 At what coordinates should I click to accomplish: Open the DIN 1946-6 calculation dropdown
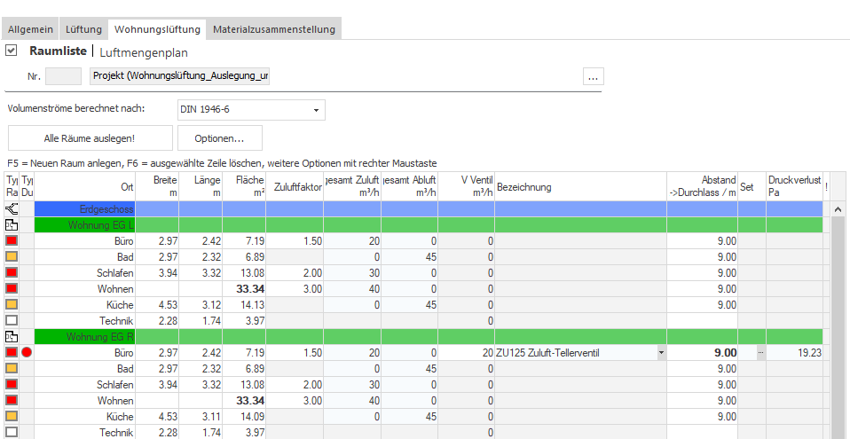251,110
